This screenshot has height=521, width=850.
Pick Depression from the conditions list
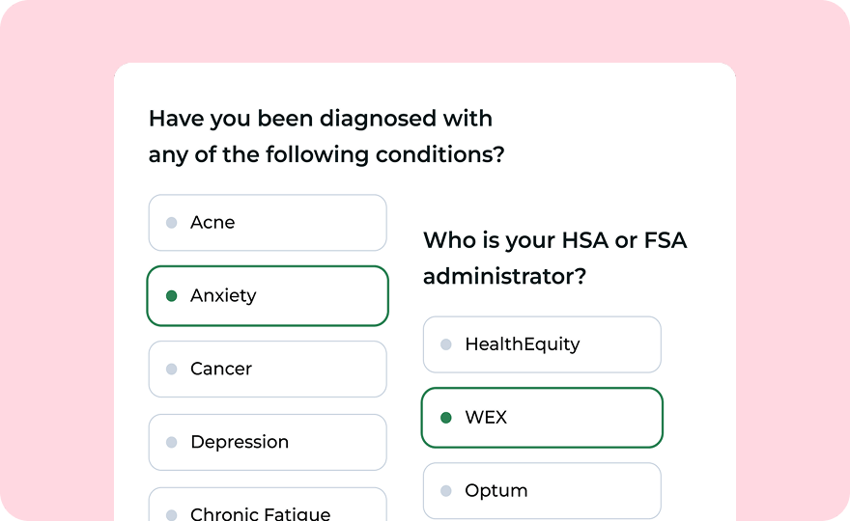pyautogui.click(x=268, y=443)
